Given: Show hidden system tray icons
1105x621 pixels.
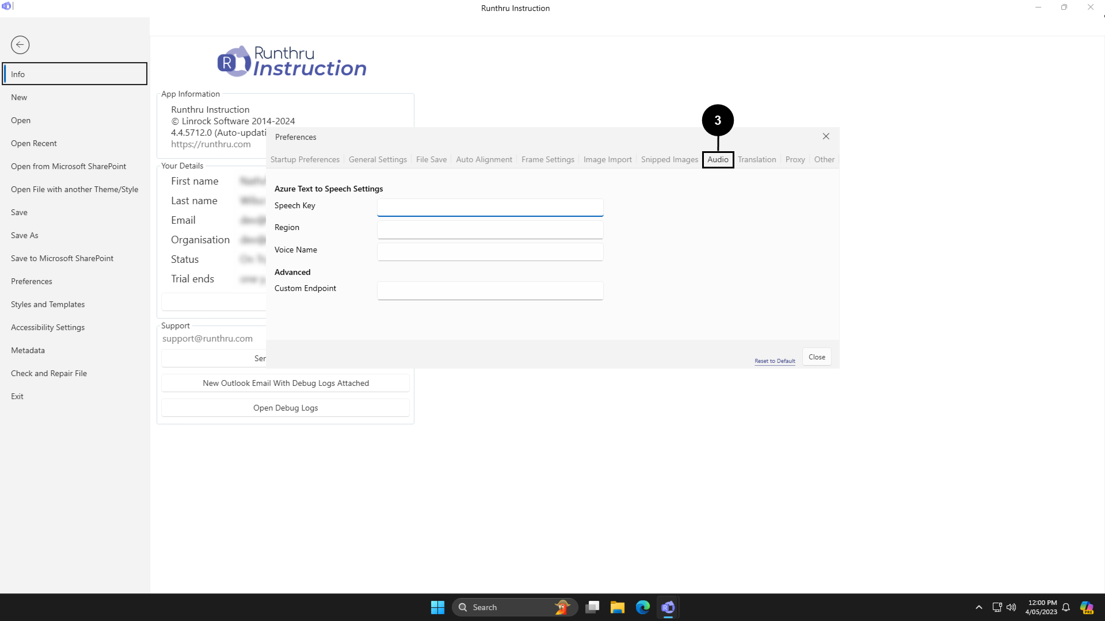Looking at the screenshot, I should pos(978,607).
